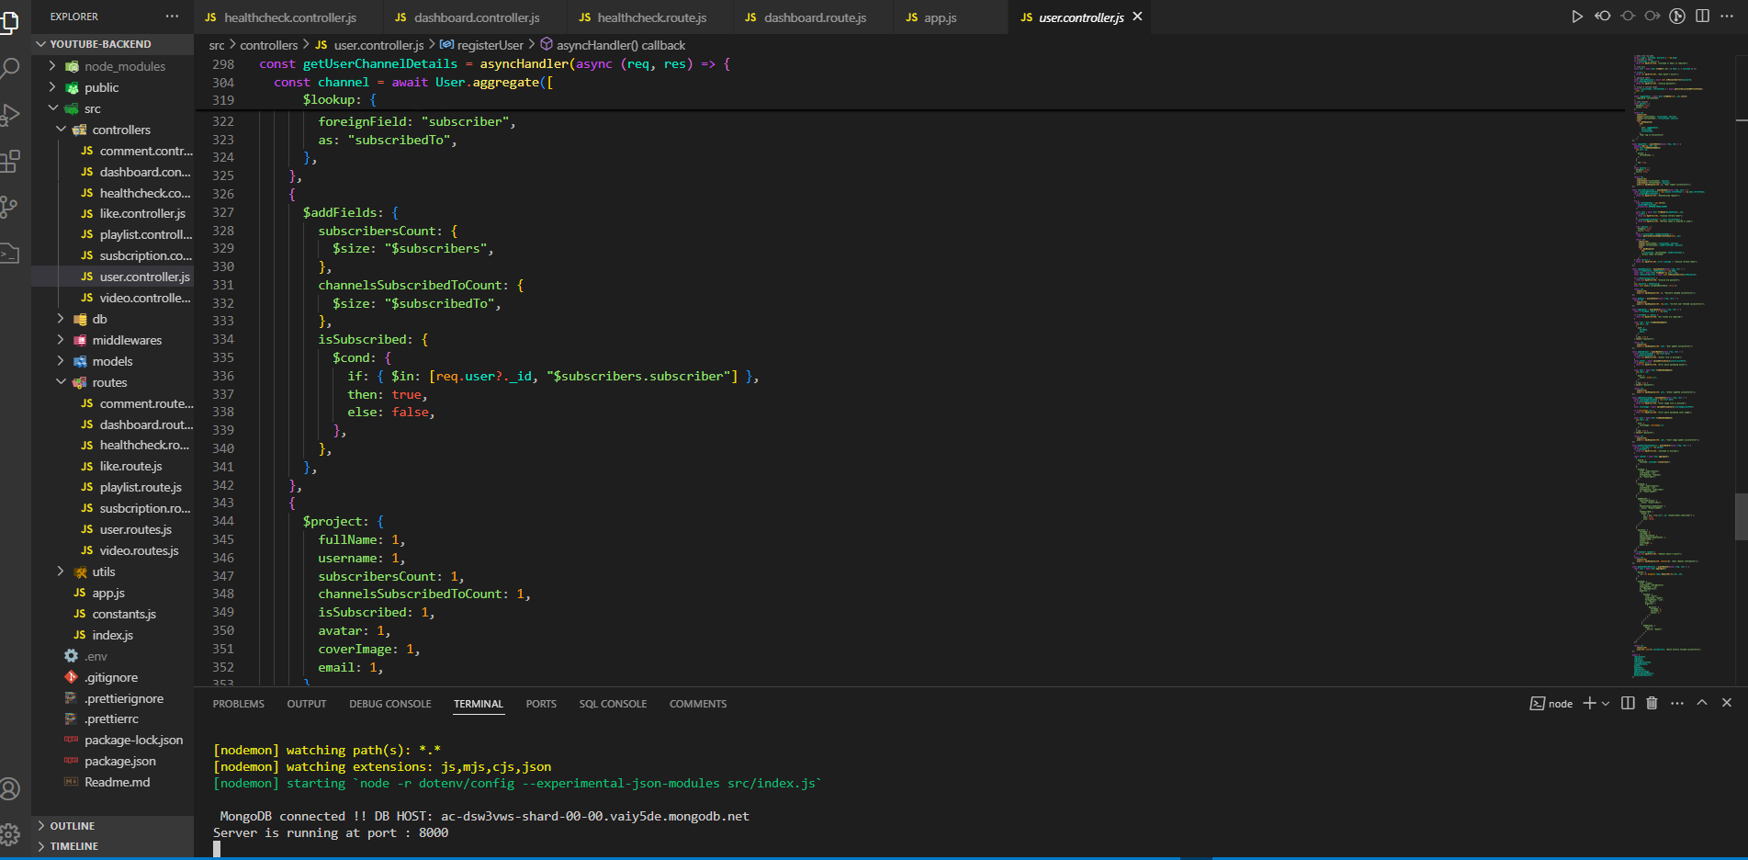Create a new terminal with plus icon
This screenshot has width=1748, height=860.
(x=1590, y=703)
